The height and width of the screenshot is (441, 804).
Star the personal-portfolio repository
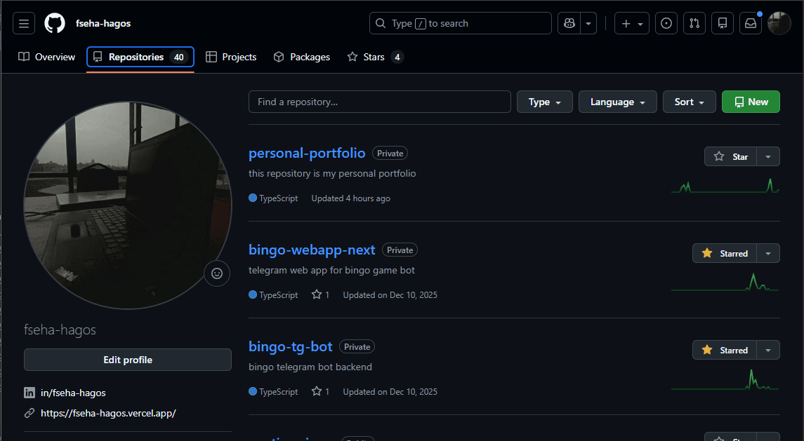pos(730,157)
